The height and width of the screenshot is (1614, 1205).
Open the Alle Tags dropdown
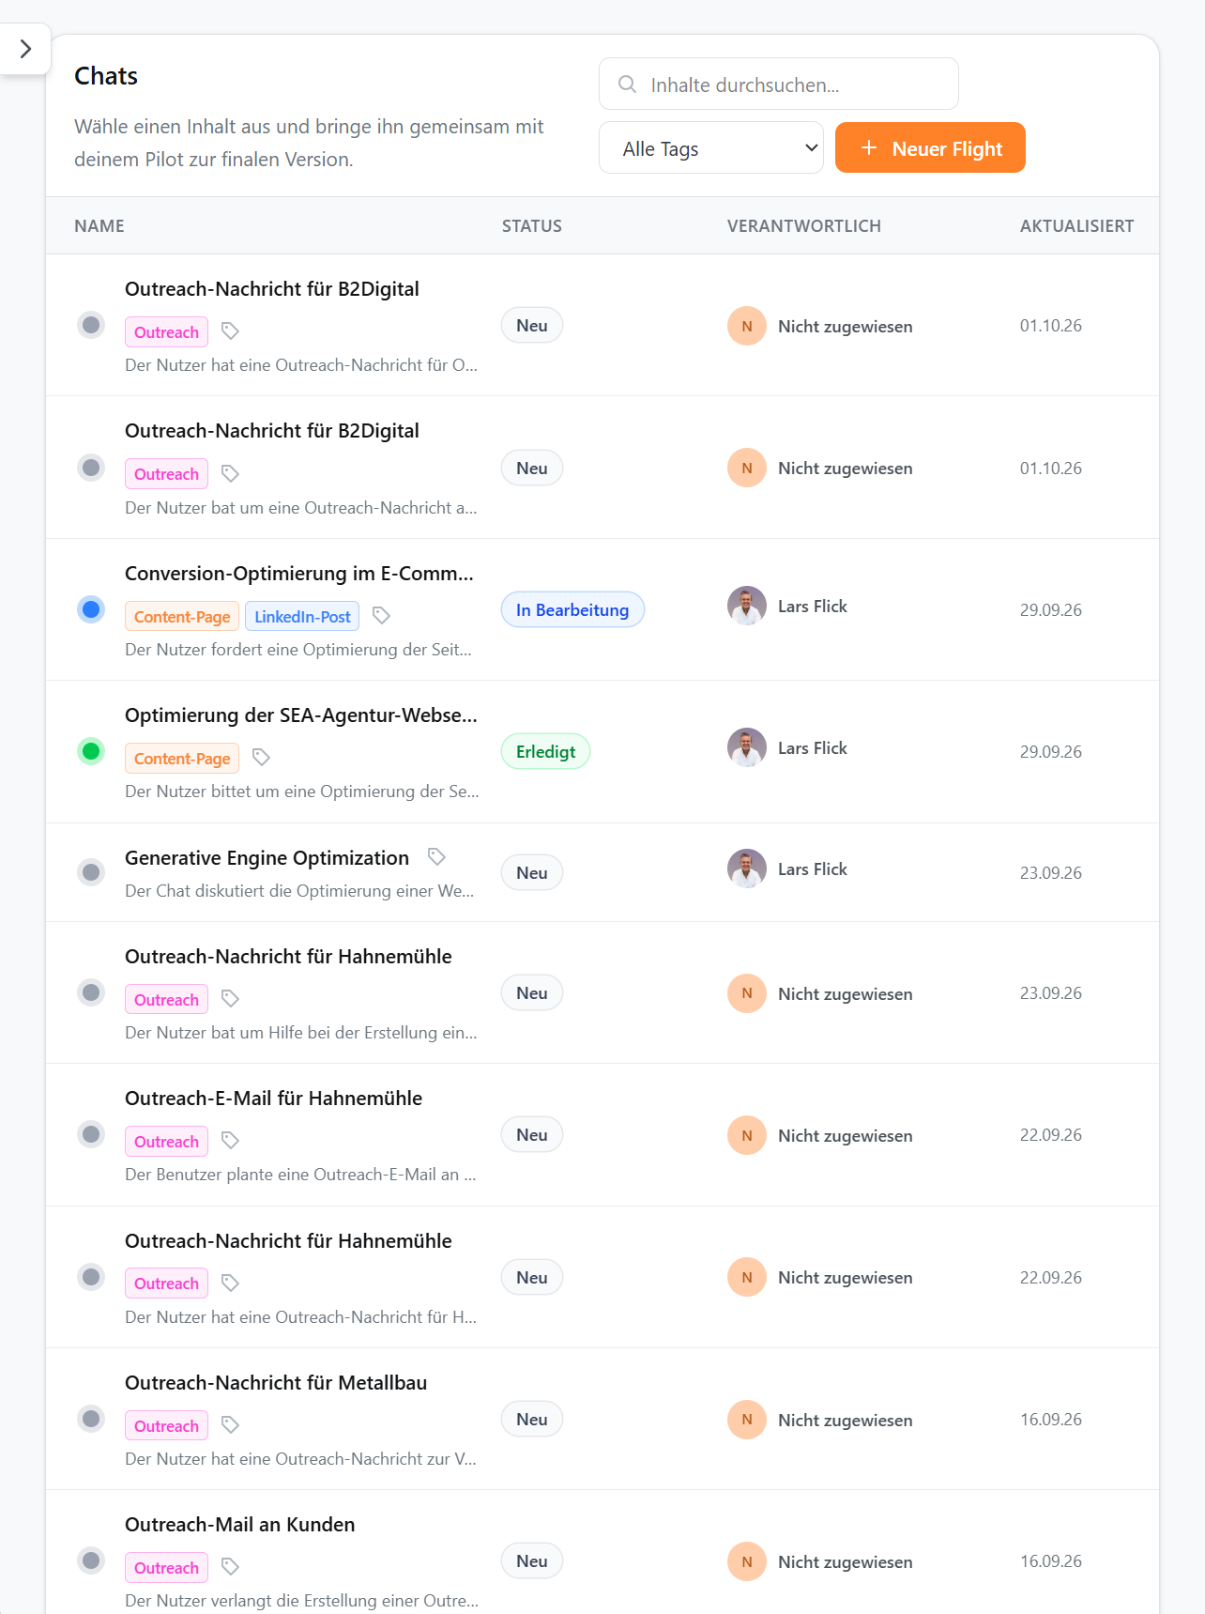[711, 148]
